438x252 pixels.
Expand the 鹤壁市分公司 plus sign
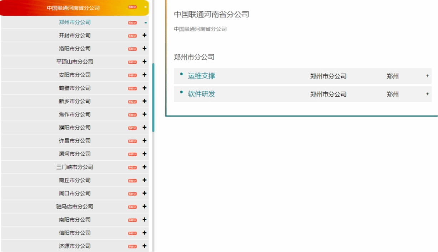pos(145,88)
